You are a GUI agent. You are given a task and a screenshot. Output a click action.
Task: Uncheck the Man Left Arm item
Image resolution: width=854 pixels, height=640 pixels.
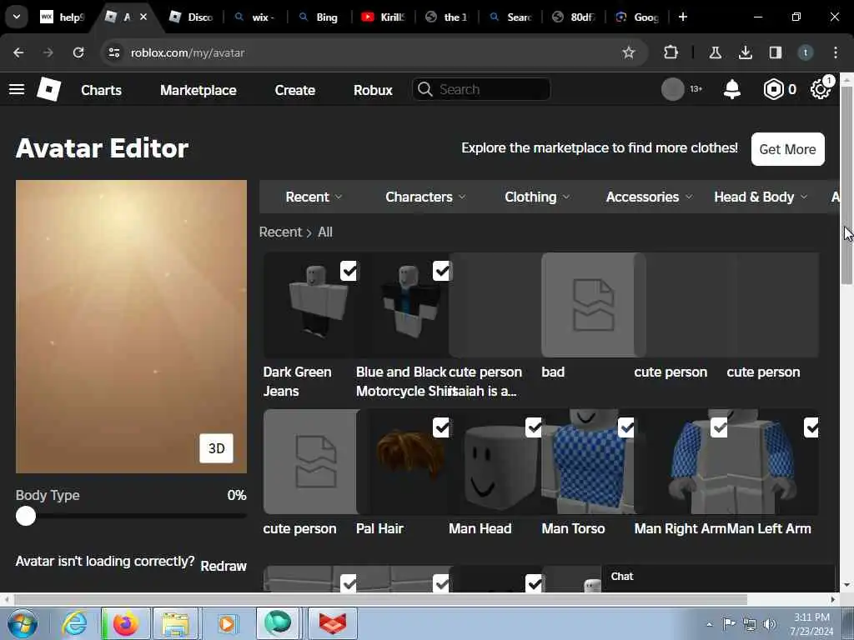click(811, 427)
